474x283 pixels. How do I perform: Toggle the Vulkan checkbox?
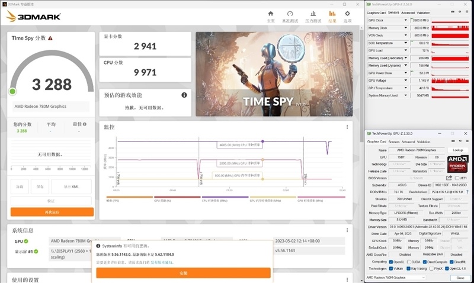[391, 269]
